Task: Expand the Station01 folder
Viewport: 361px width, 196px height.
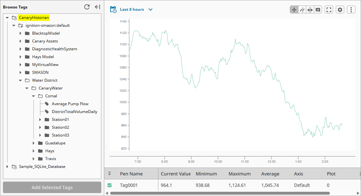Action: pyautogui.click(x=40, y=120)
